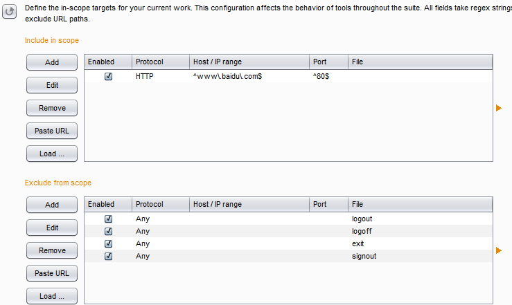Remove selected exclude from scope entry

coord(52,250)
